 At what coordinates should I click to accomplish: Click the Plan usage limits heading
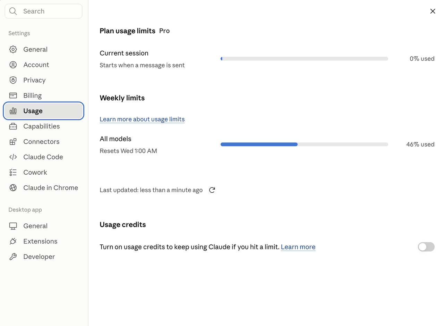[x=127, y=31]
